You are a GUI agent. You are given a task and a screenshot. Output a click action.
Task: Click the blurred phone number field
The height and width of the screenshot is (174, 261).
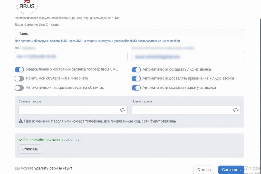(x=71, y=57)
